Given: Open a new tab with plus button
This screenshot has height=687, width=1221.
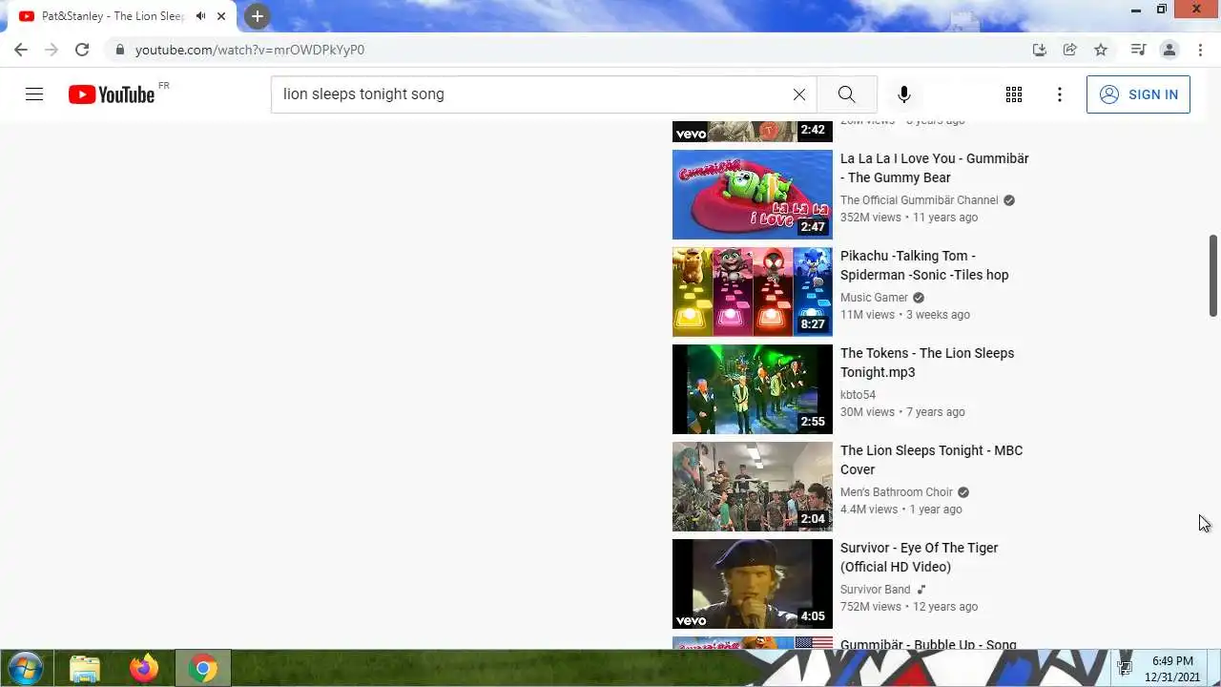Looking at the screenshot, I should click(x=257, y=16).
